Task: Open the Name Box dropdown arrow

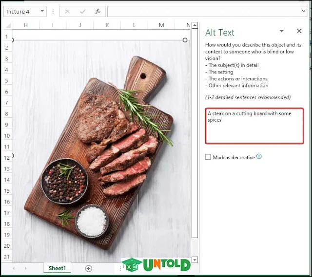Action: pos(42,11)
